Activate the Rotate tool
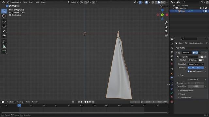209x117 pixels. point(4,26)
